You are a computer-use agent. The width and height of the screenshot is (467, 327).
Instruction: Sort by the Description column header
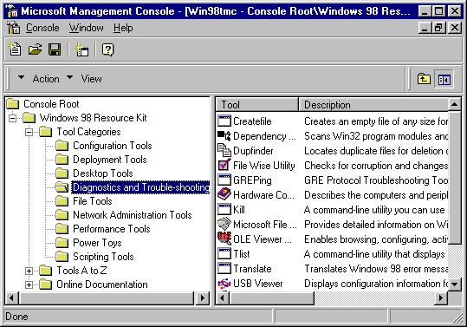pyautogui.click(x=373, y=105)
